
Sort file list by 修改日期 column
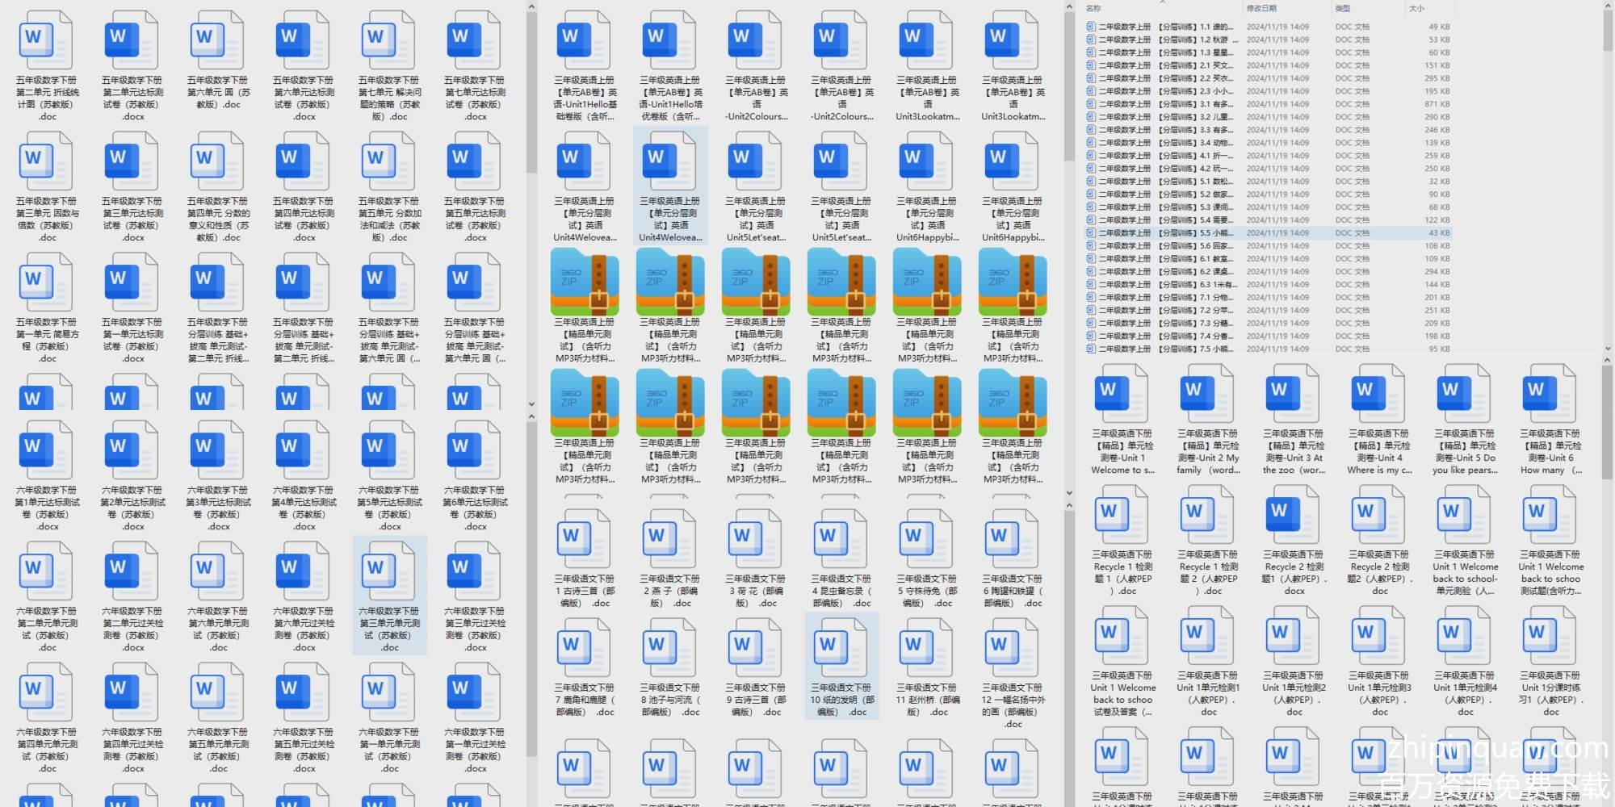coord(1261,8)
